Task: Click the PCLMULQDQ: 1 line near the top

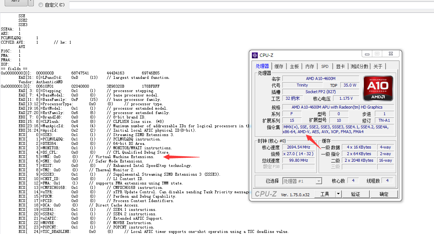Action: click(x=19, y=38)
